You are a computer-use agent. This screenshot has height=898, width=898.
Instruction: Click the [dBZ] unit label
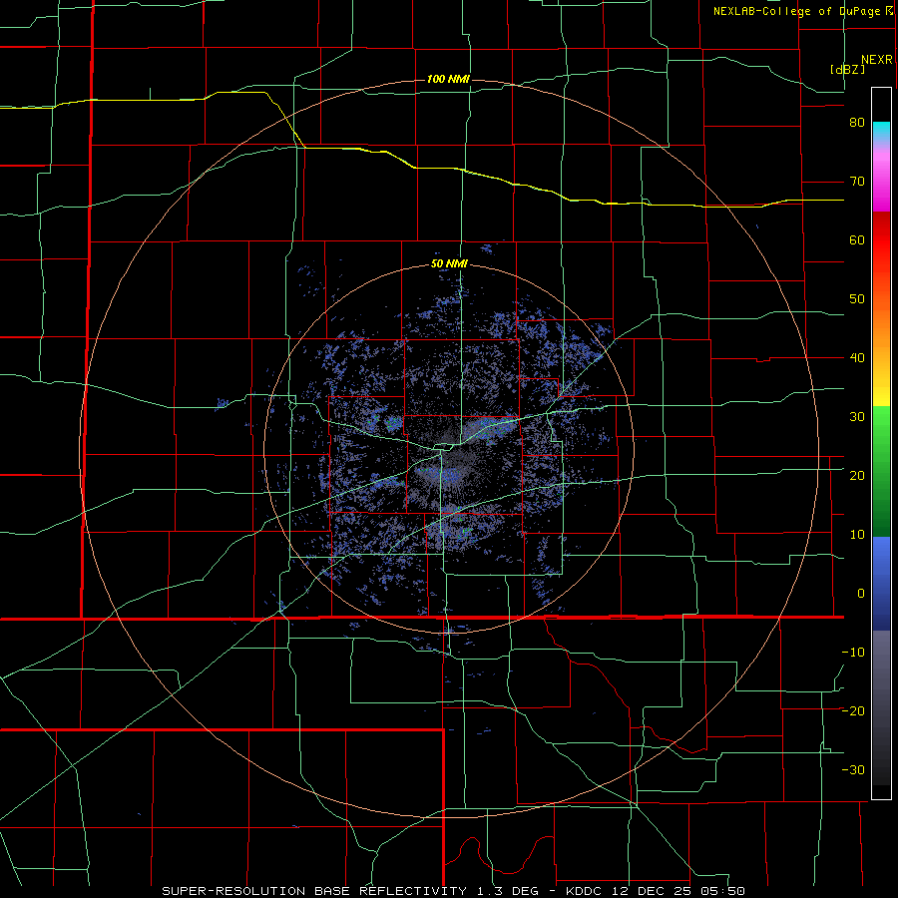(847, 70)
